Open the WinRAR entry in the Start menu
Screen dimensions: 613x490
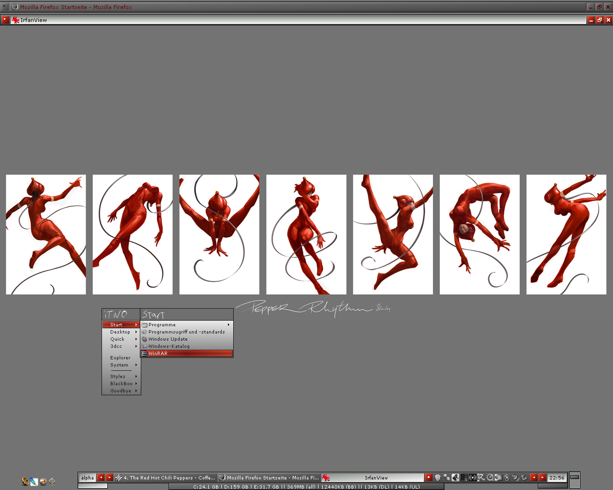click(x=187, y=353)
